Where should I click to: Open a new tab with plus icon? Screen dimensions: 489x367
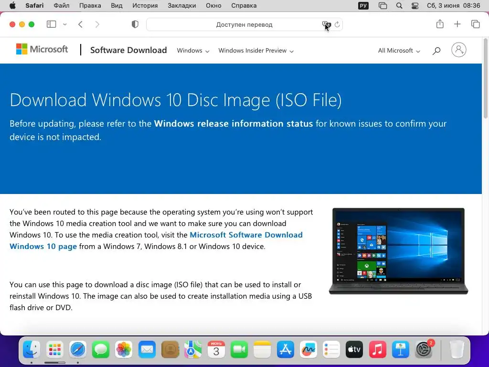pos(457,24)
